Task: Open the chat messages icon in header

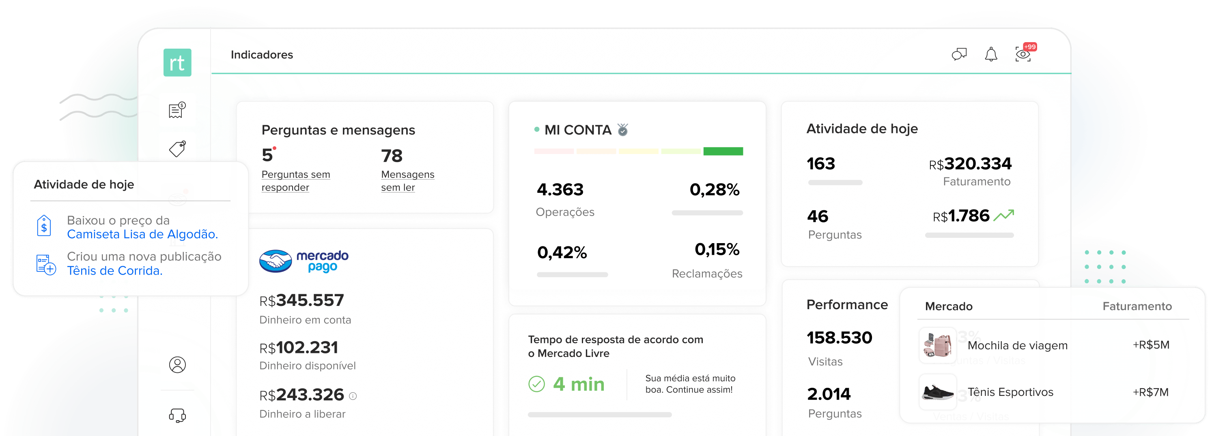Action: [x=958, y=54]
